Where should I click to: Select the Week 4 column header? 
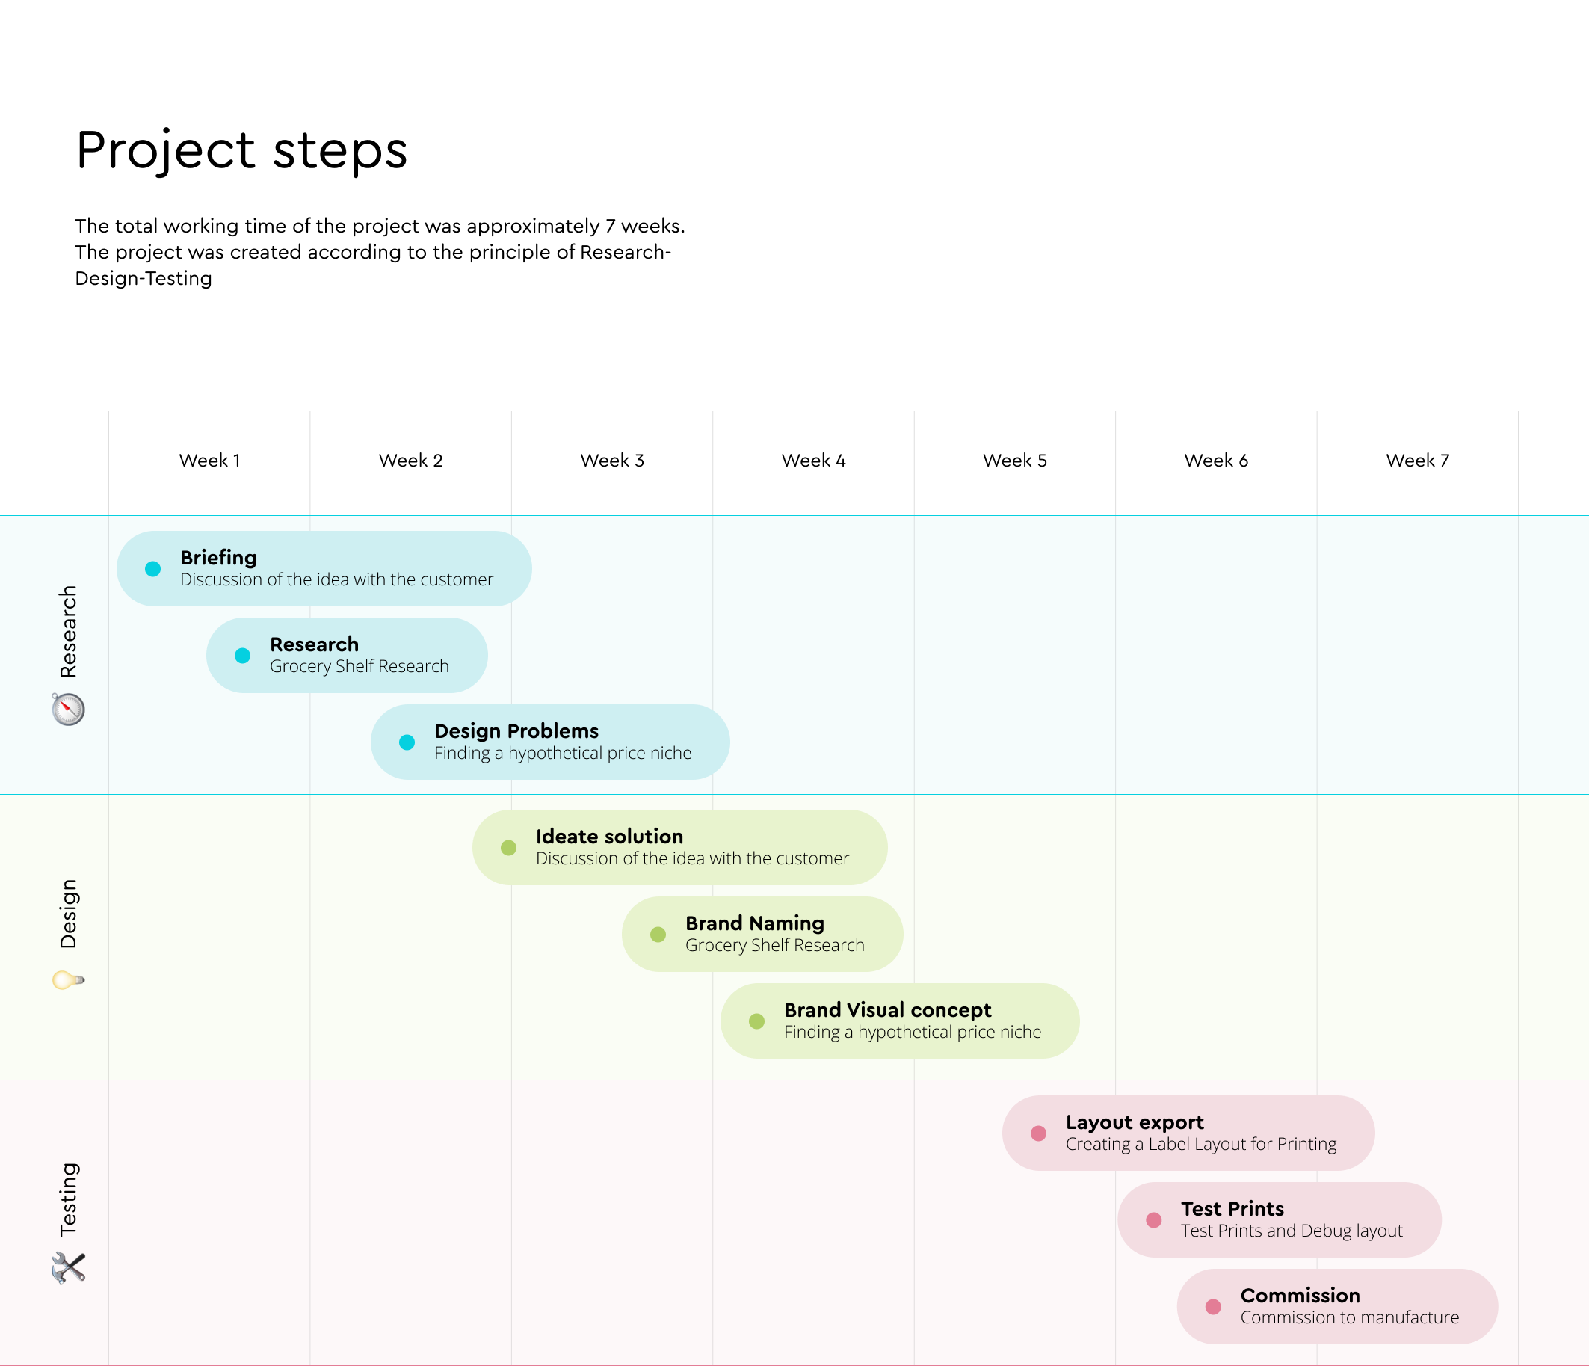pyautogui.click(x=813, y=460)
